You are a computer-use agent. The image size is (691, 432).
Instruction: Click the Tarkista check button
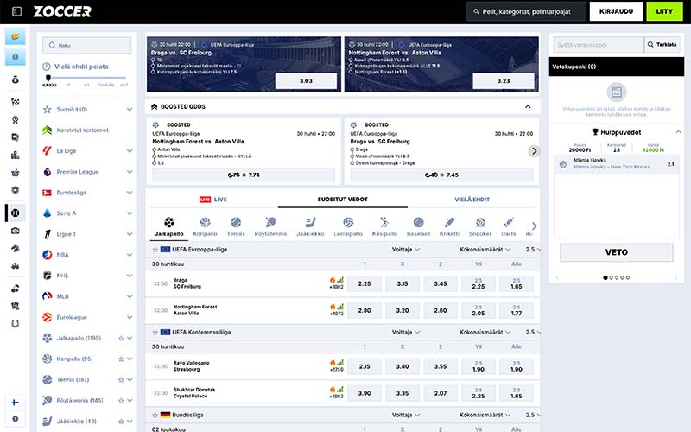coord(662,45)
